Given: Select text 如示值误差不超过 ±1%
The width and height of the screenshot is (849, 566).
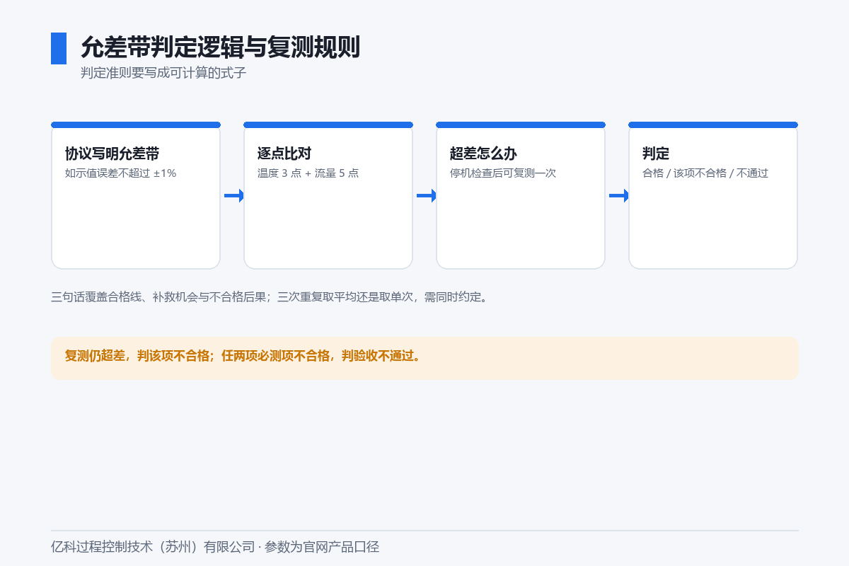Looking at the screenshot, I should (120, 173).
